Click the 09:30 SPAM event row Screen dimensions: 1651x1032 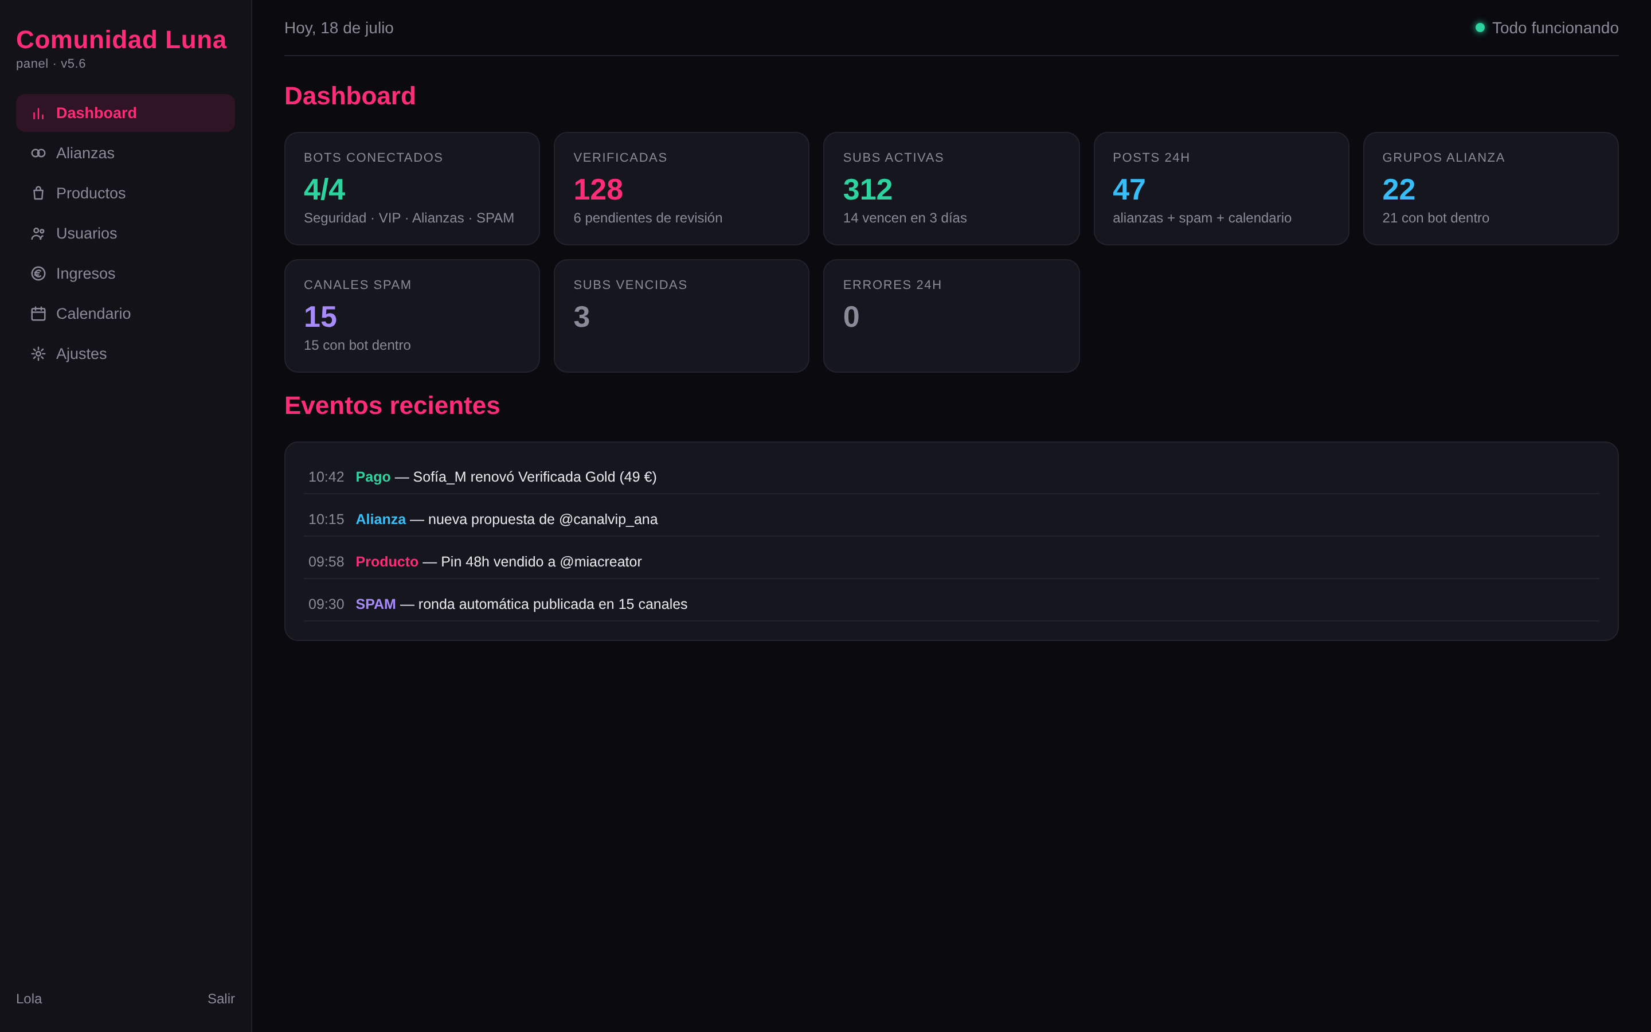click(x=951, y=604)
